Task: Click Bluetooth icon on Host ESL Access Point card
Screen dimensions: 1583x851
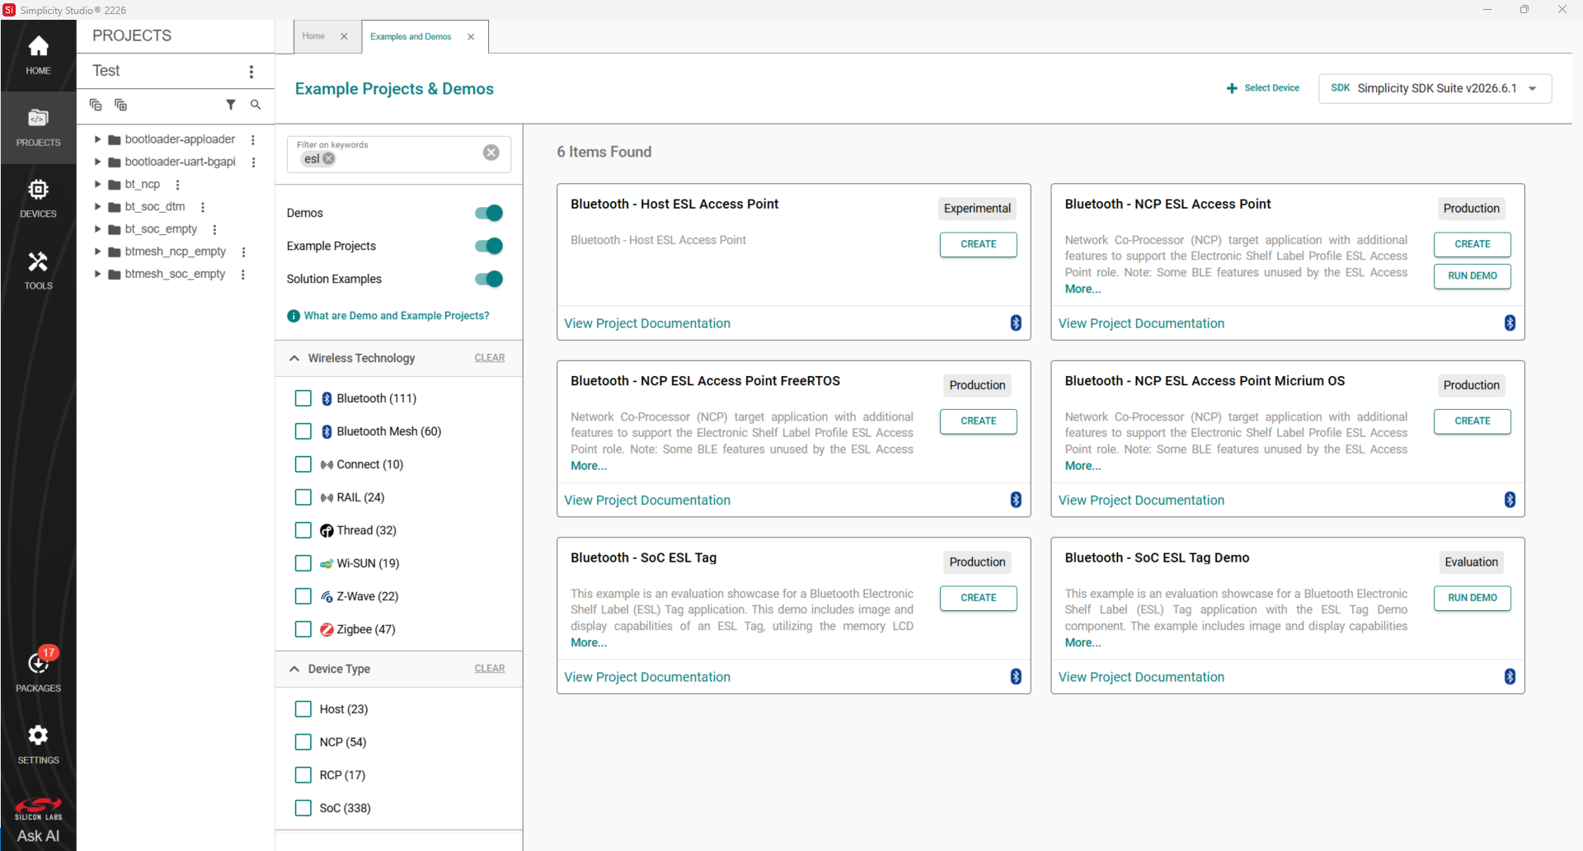Action: 1016,323
